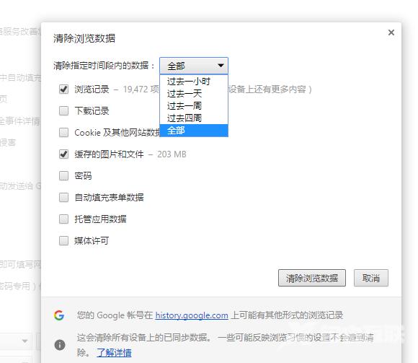Enable 自动填充表单数据 checkbox

63,198
